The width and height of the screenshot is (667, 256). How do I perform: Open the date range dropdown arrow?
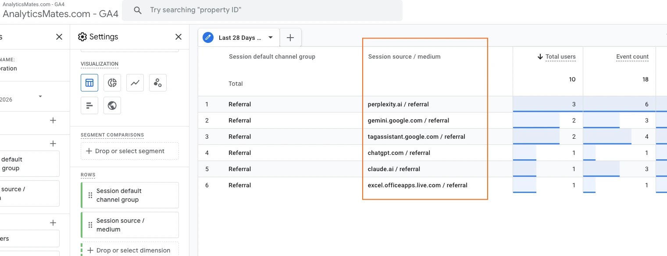(40, 96)
